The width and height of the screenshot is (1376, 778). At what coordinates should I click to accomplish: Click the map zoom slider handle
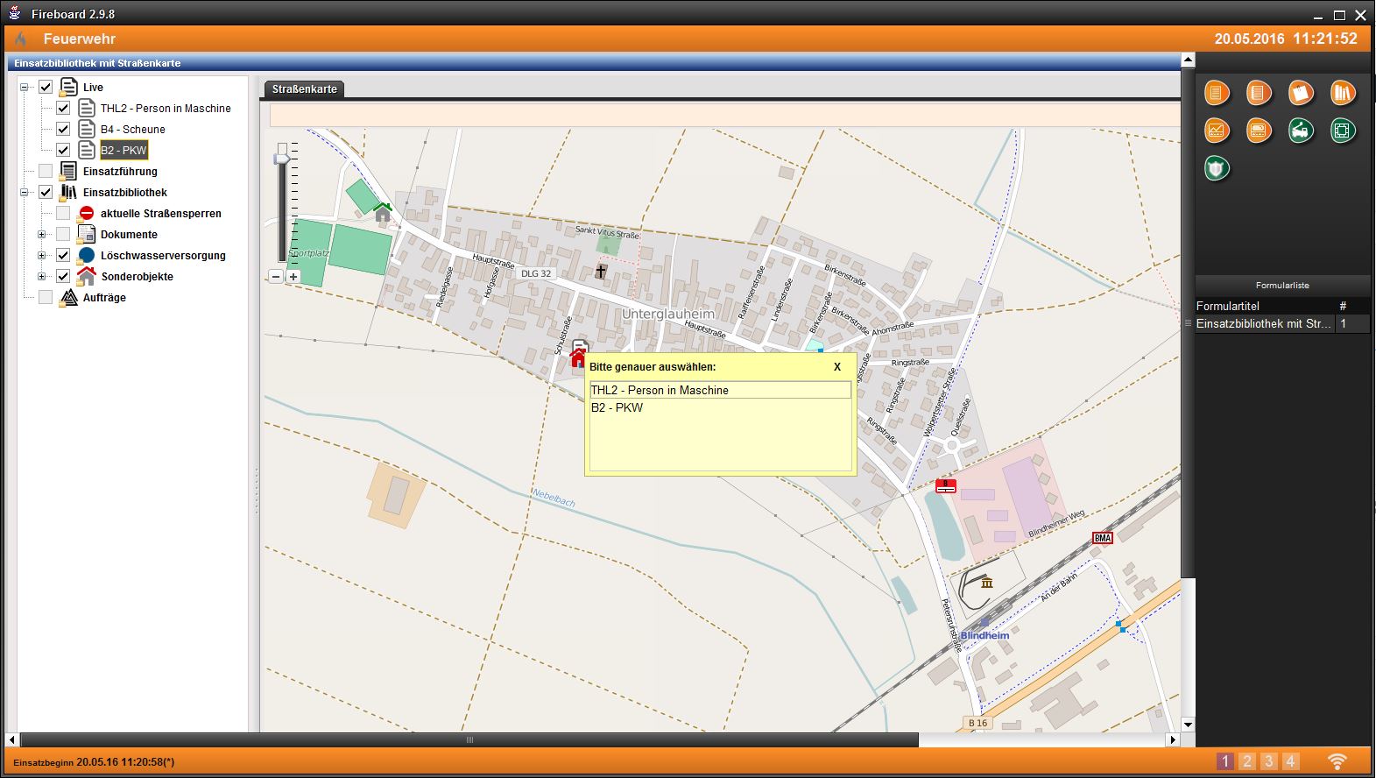point(282,159)
